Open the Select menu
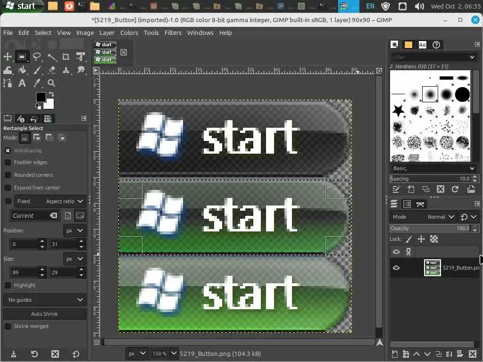This screenshot has width=483, height=362. pyautogui.click(x=43, y=33)
